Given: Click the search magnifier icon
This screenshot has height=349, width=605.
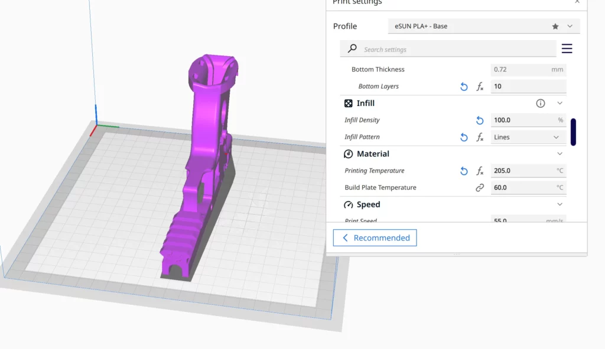Looking at the screenshot, I should coord(352,48).
